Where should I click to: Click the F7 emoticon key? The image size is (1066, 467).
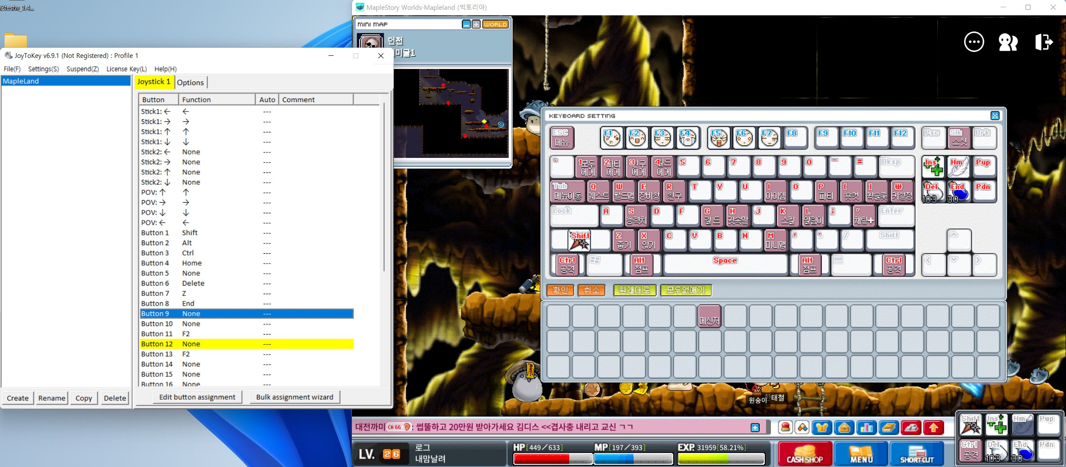tap(769, 138)
